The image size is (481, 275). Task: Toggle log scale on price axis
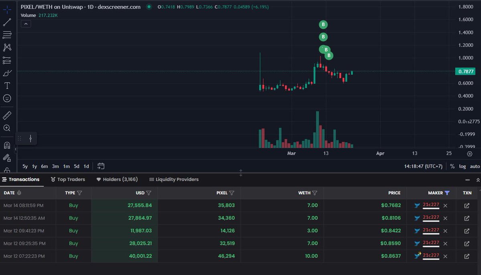coord(463,166)
